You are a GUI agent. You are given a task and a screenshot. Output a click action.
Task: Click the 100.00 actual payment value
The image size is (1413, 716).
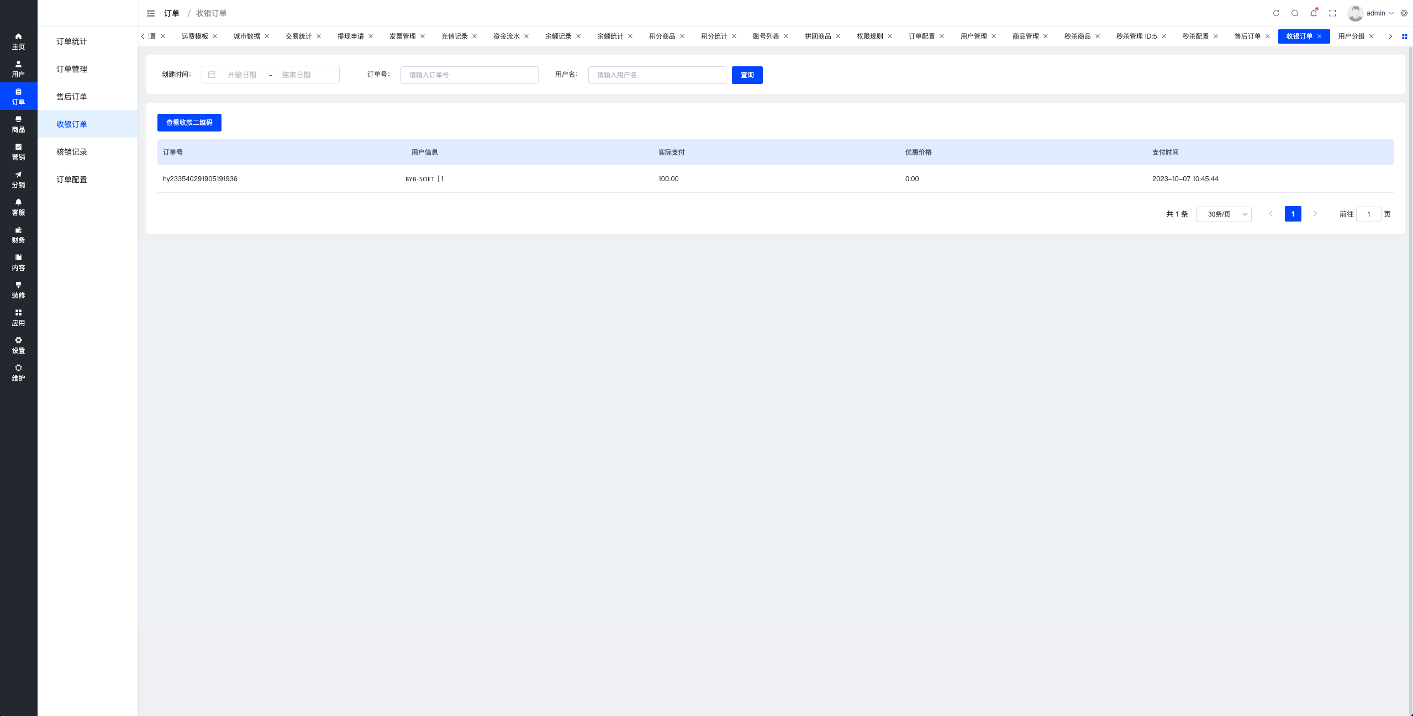pos(668,179)
